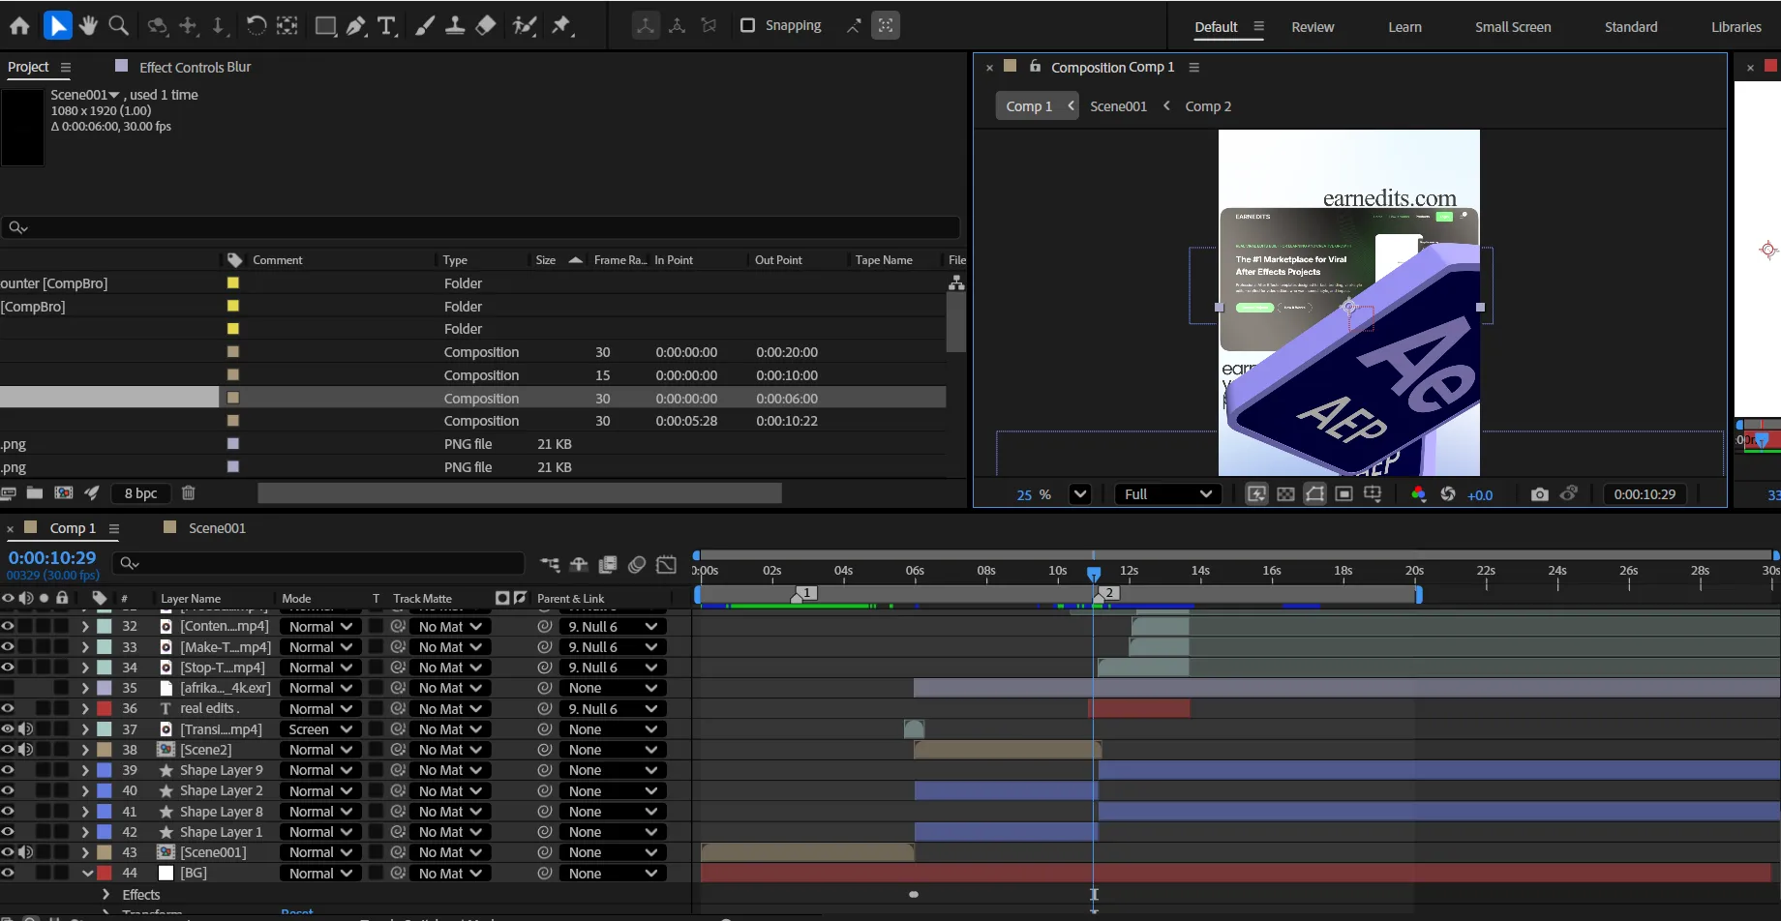Hide the Shape Layer 9 layer

(8, 770)
